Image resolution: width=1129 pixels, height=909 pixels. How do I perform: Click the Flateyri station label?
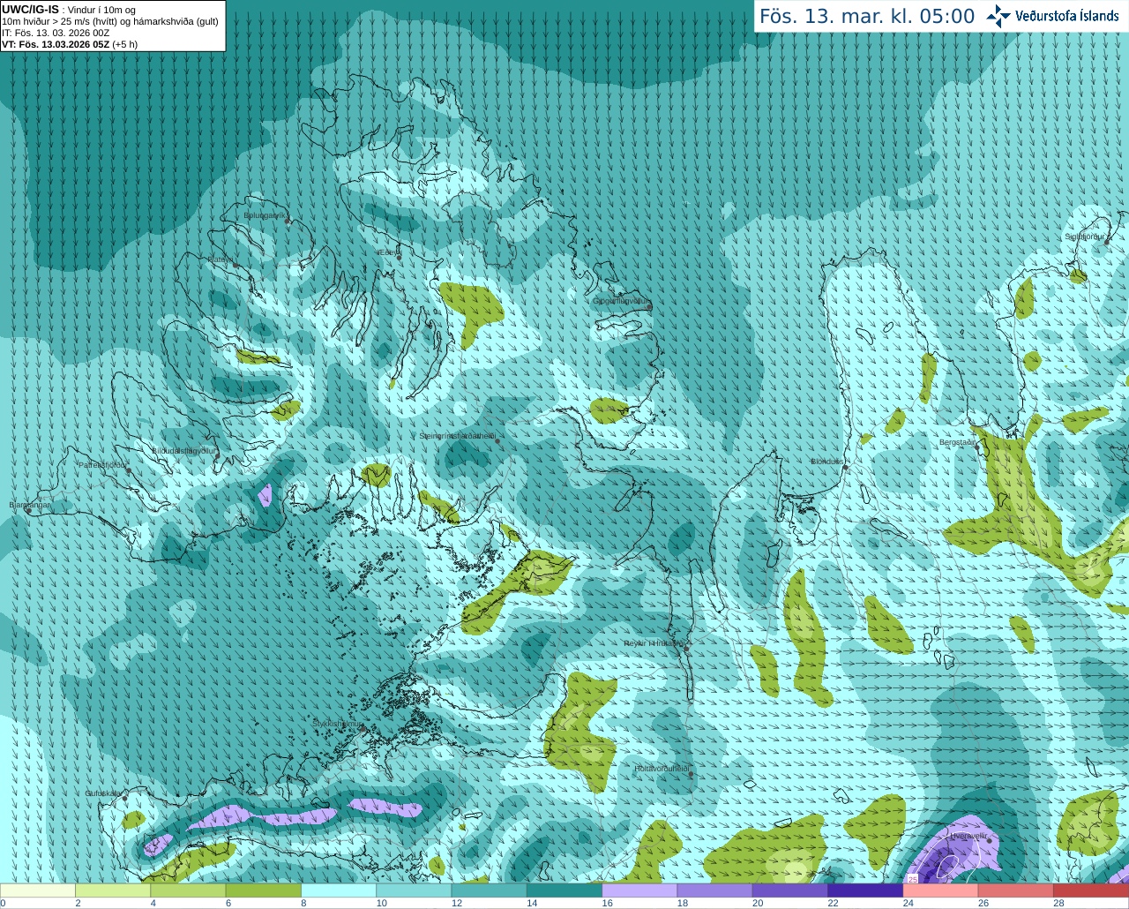(x=221, y=259)
